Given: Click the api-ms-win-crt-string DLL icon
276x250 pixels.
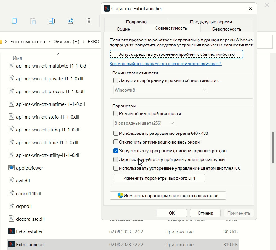Looking at the screenshot, I should [x=12, y=130].
